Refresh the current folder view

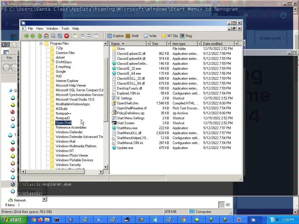coord(60,36)
